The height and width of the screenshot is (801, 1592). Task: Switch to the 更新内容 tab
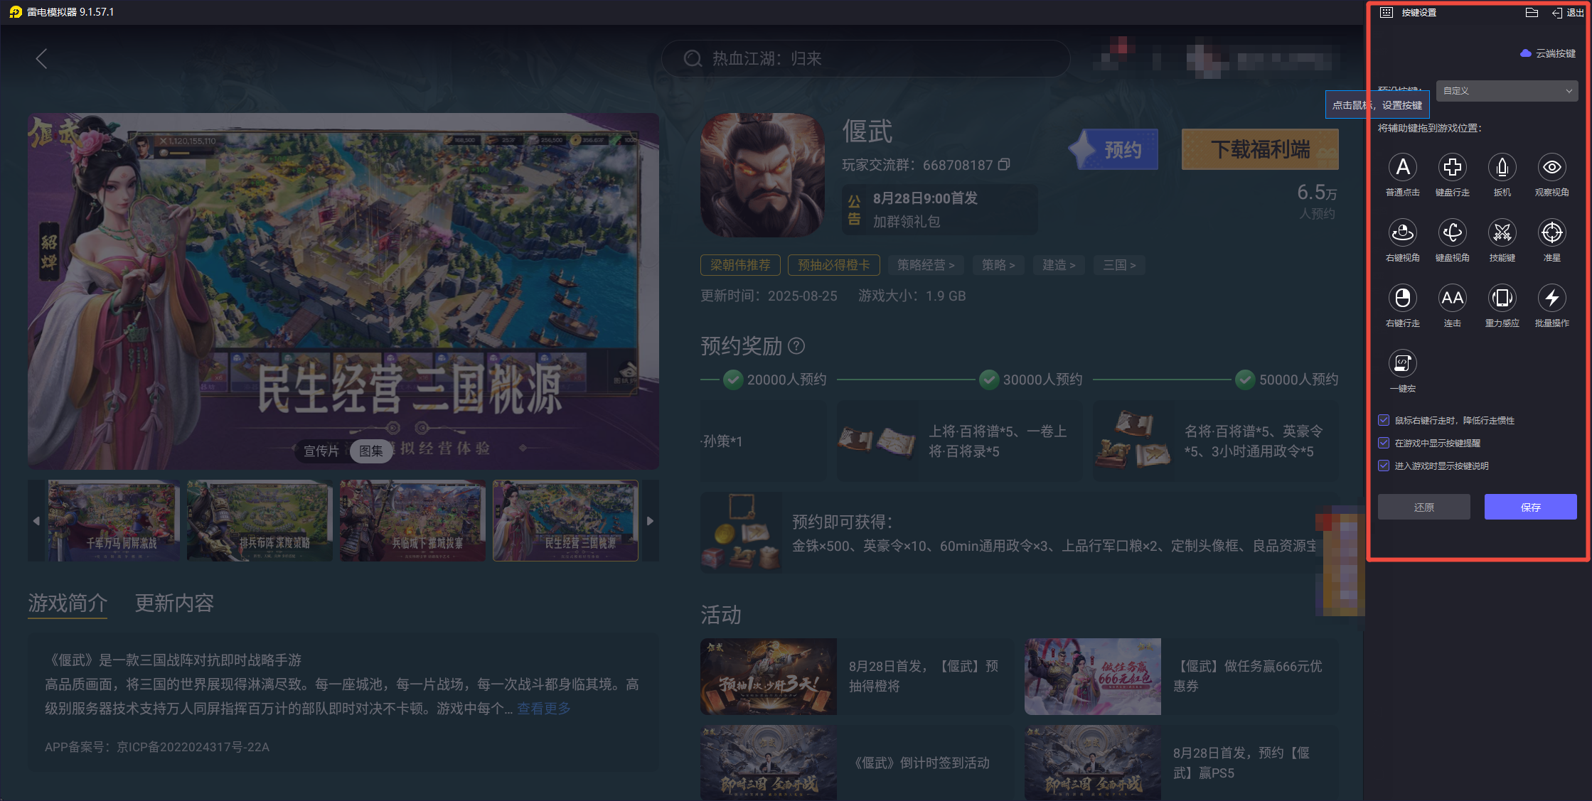pos(174,603)
